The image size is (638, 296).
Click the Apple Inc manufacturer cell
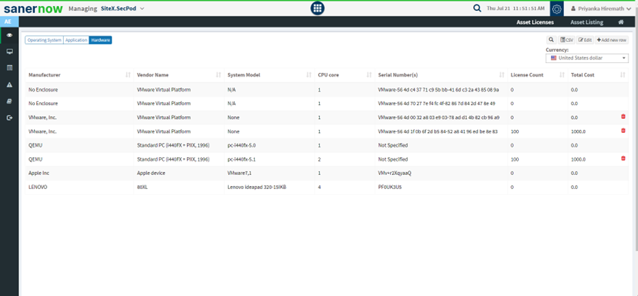click(39, 173)
